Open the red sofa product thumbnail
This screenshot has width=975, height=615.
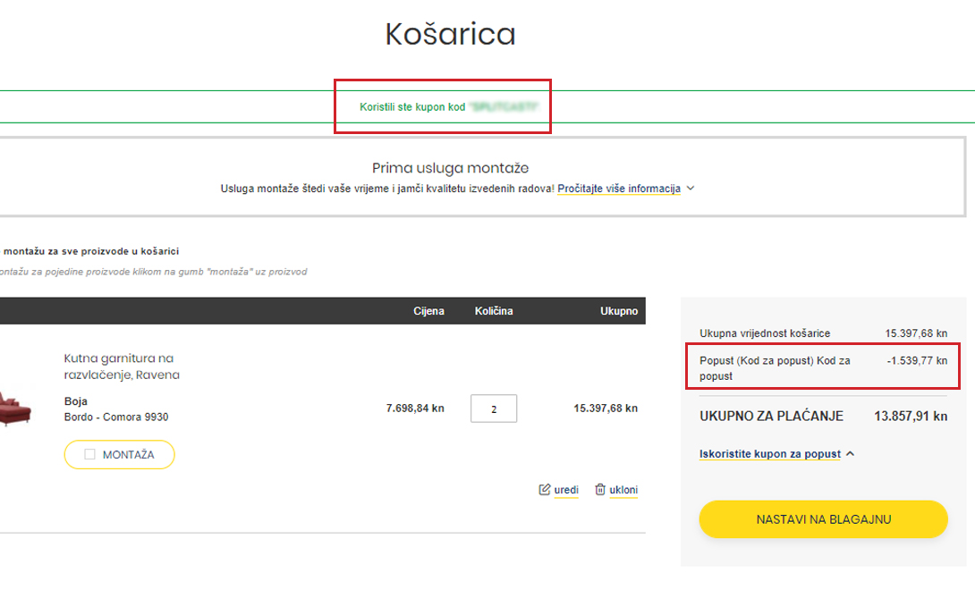15,409
